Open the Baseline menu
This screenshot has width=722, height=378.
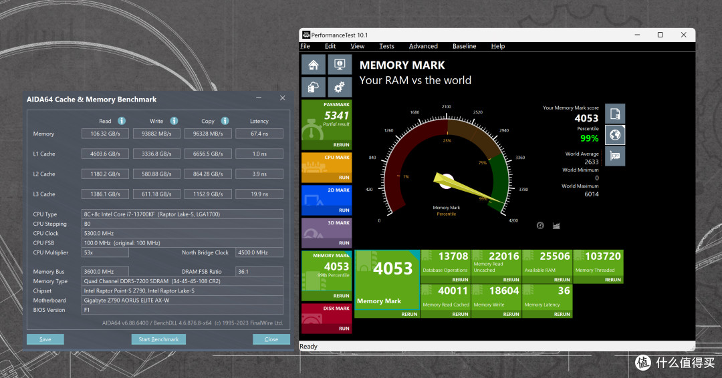464,46
